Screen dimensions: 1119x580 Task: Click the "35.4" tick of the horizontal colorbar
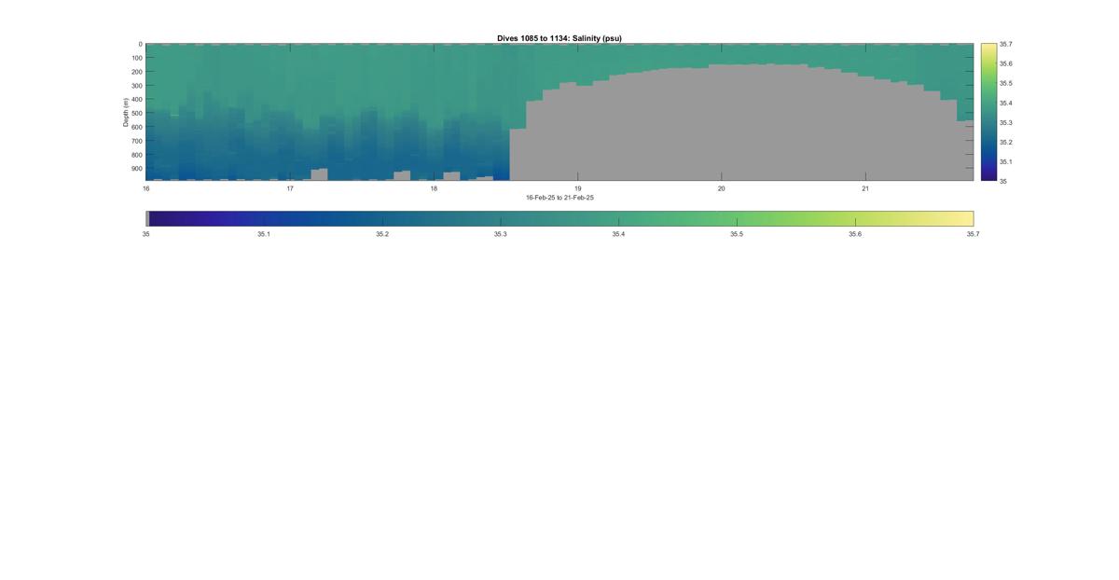pos(618,234)
